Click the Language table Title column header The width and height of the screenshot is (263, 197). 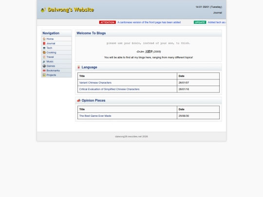(x=127, y=76)
